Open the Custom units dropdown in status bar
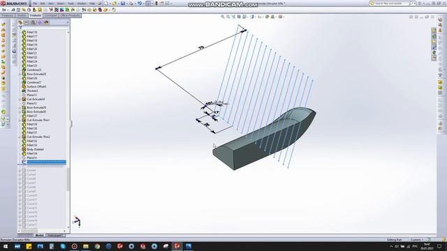The image size is (447, 251). (x=417, y=240)
